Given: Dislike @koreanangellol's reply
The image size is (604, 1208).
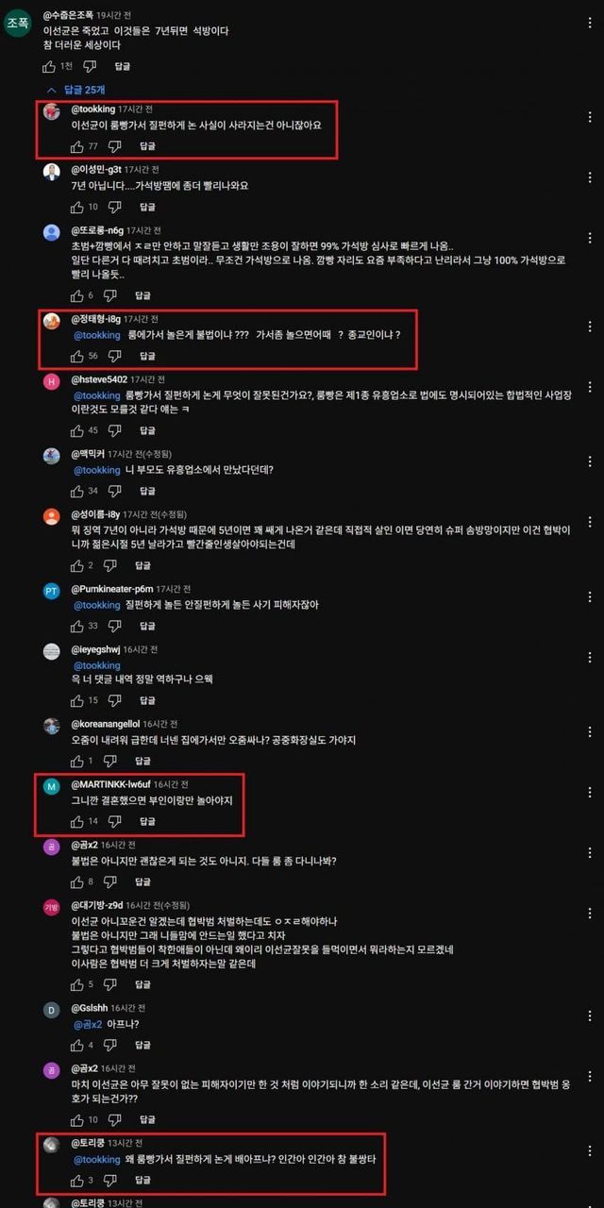Looking at the screenshot, I should [x=109, y=761].
